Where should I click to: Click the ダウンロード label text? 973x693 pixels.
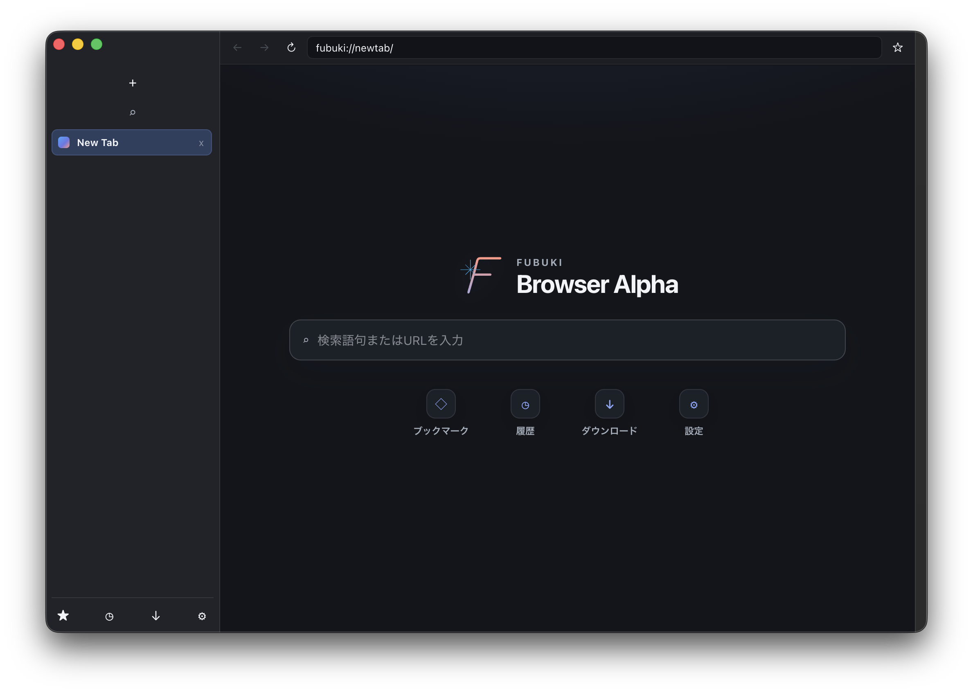tap(609, 430)
